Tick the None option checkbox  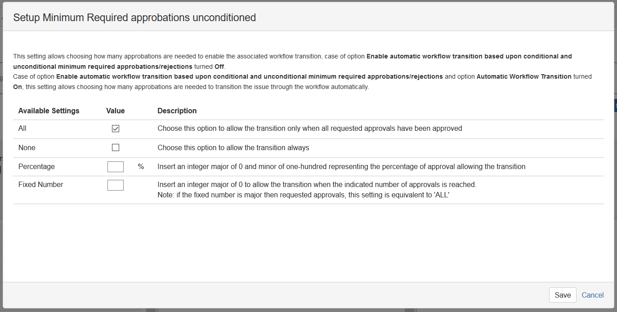(x=116, y=147)
